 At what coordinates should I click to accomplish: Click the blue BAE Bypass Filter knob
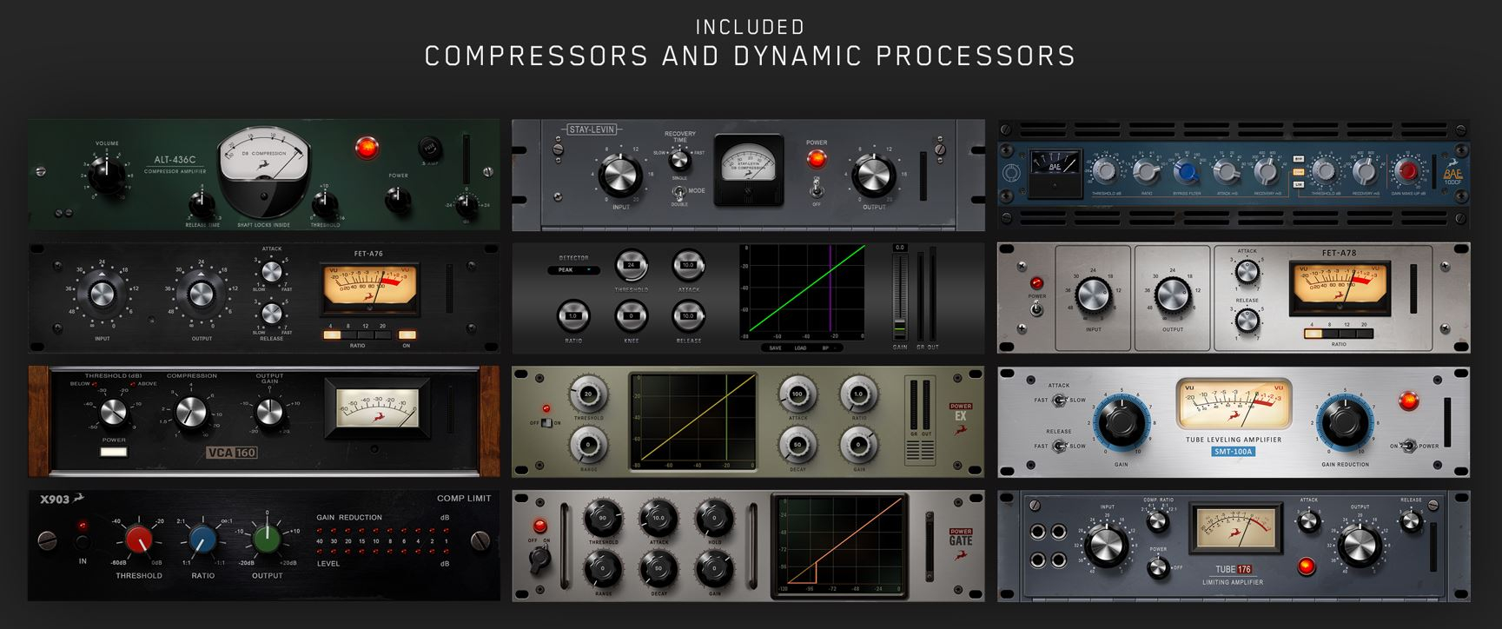tap(1186, 170)
